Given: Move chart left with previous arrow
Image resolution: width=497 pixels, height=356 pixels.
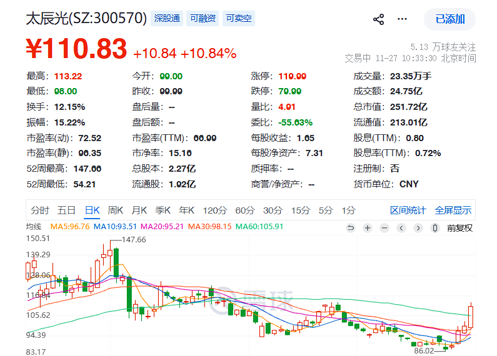Looking at the screenshot, I should [401, 228].
